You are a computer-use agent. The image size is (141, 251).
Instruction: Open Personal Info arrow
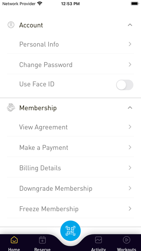[130, 44]
